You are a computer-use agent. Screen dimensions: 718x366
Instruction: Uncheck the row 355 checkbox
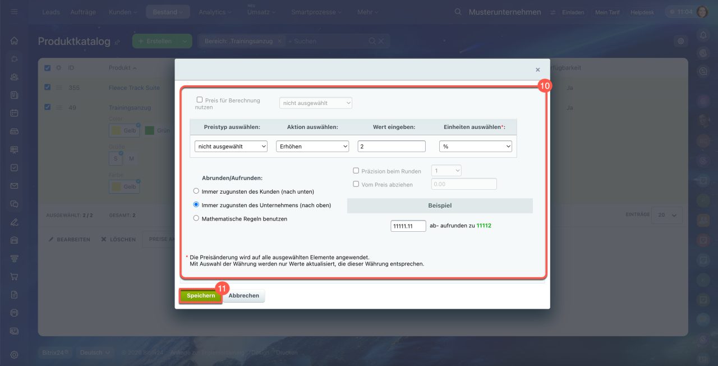48,87
